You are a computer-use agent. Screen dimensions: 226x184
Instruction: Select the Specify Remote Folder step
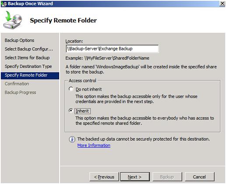coord(30,75)
